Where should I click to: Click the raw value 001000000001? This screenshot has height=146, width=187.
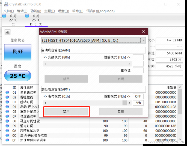point(166,102)
